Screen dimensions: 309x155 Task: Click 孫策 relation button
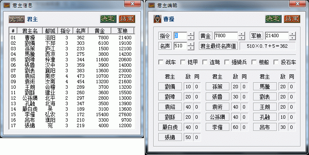tap(218, 87)
